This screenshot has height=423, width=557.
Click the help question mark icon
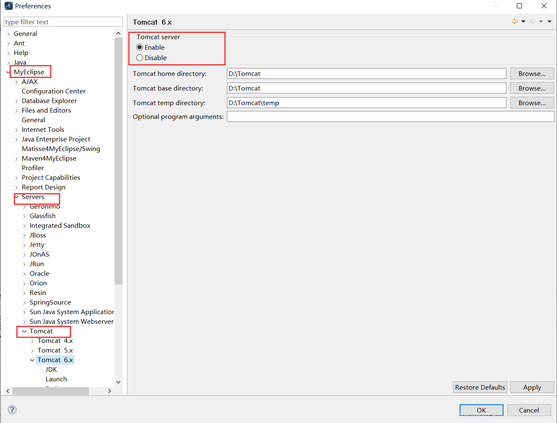(x=12, y=410)
